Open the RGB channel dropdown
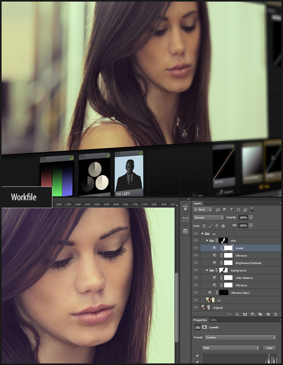The height and width of the screenshot is (365, 283). (230, 348)
